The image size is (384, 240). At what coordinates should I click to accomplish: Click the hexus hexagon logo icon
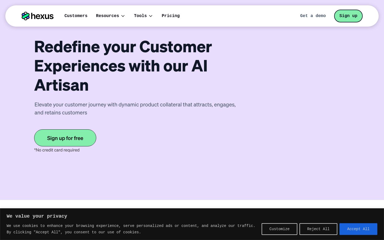point(26,16)
